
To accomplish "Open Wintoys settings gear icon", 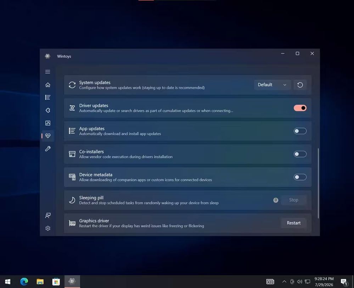I will [47, 228].
